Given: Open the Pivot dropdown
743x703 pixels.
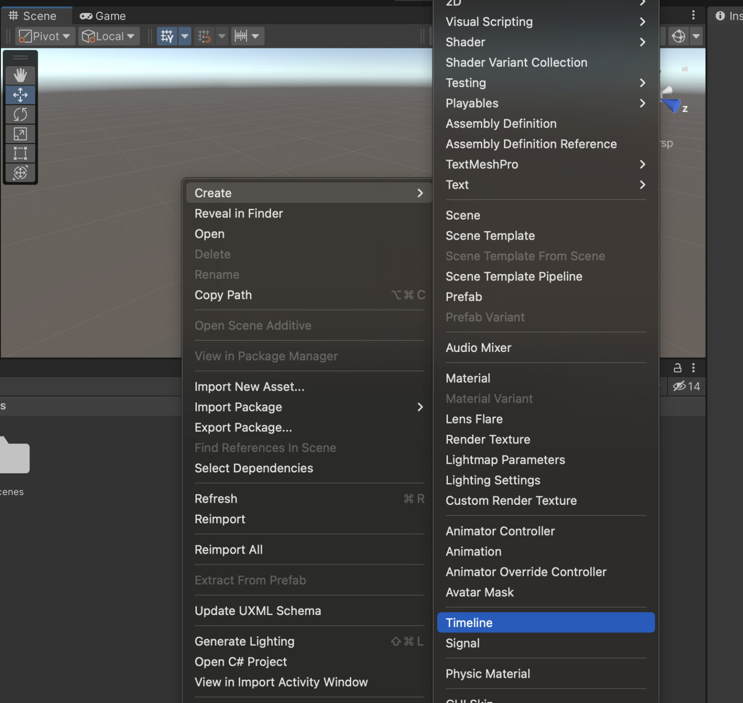Looking at the screenshot, I should point(44,36).
